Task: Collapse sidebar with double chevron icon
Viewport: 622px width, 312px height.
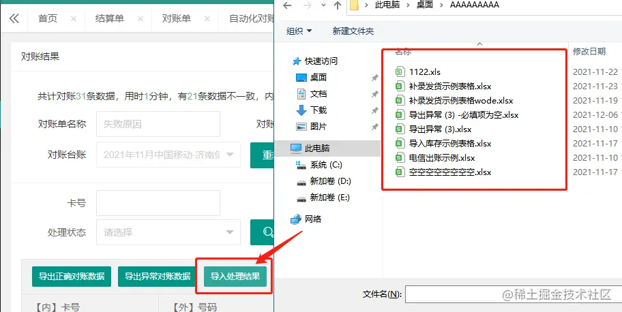Action: [x=14, y=18]
